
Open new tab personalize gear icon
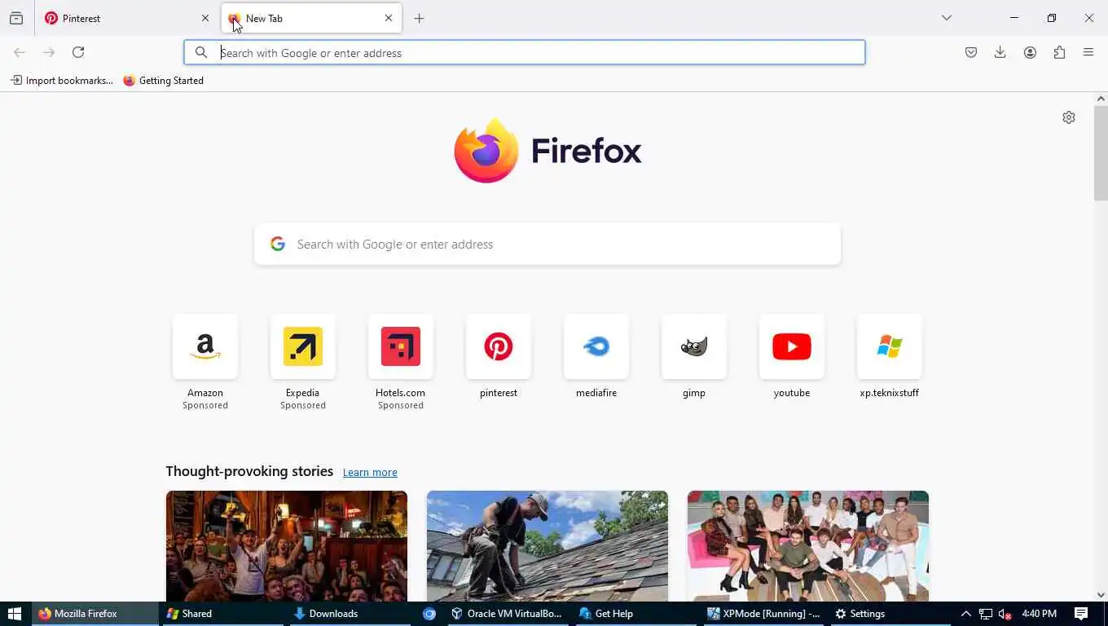click(1069, 117)
